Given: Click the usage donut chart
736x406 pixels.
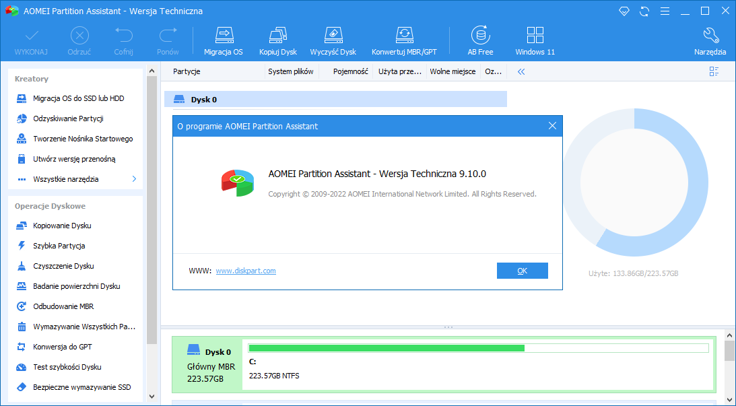Looking at the screenshot, I should tap(634, 182).
